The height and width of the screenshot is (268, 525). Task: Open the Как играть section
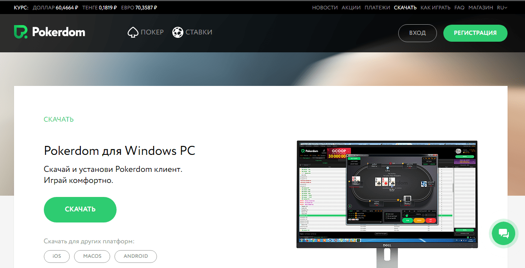coord(435,8)
